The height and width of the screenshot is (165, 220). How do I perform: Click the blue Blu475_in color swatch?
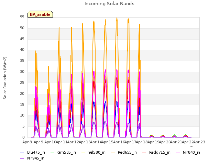tap(22, 153)
